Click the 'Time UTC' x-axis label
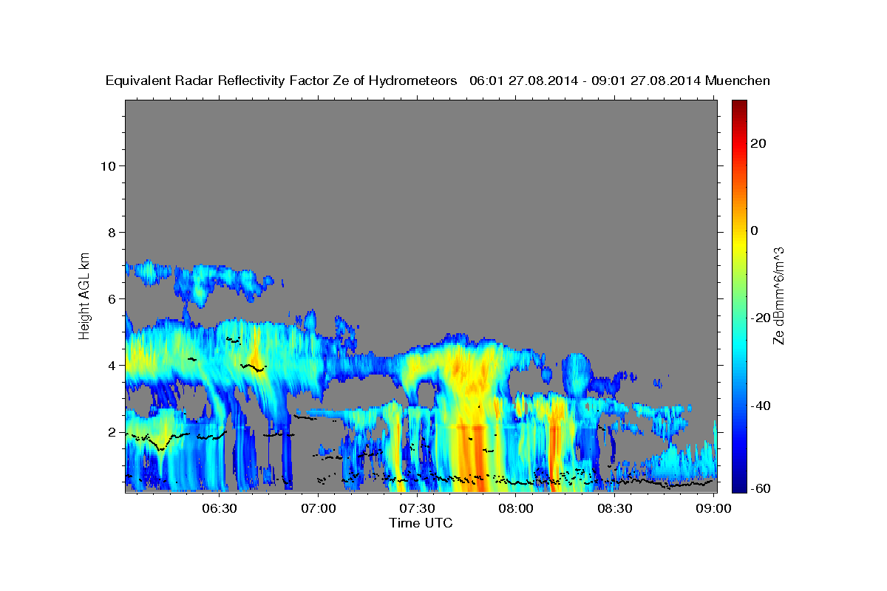Screen dimensions: 887x591 (x=421, y=523)
